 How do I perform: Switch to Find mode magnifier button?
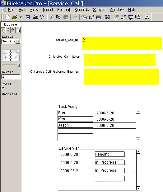tap(8, 30)
